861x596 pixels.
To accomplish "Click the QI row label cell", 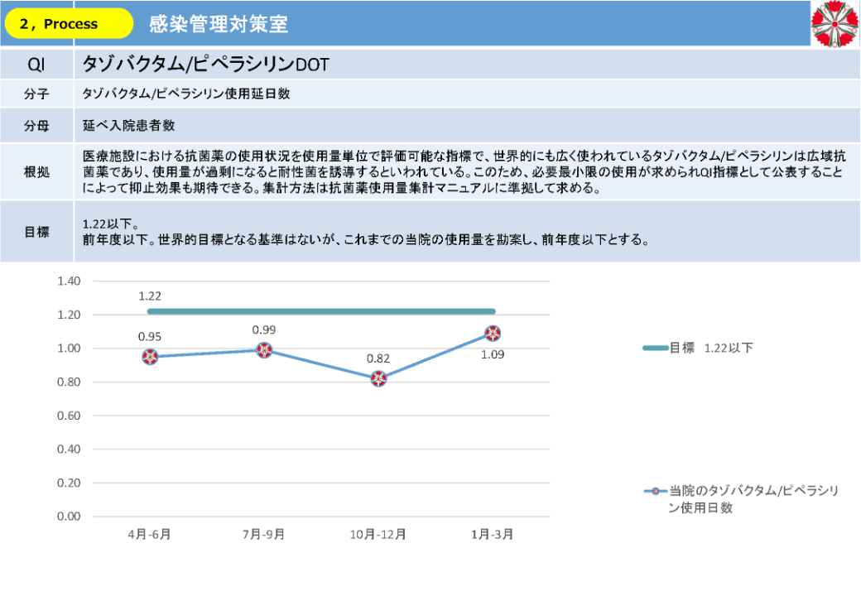I will click(36, 64).
